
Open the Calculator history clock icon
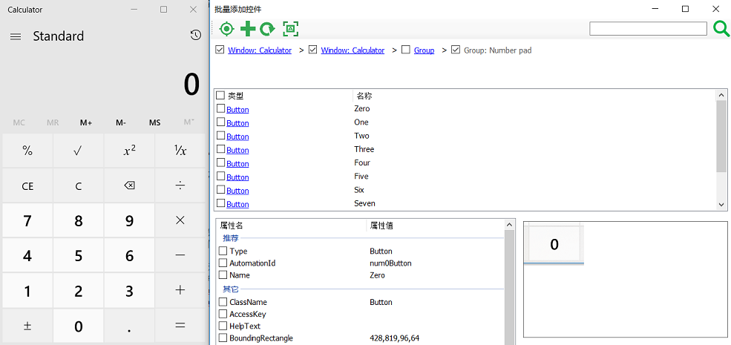coord(194,36)
